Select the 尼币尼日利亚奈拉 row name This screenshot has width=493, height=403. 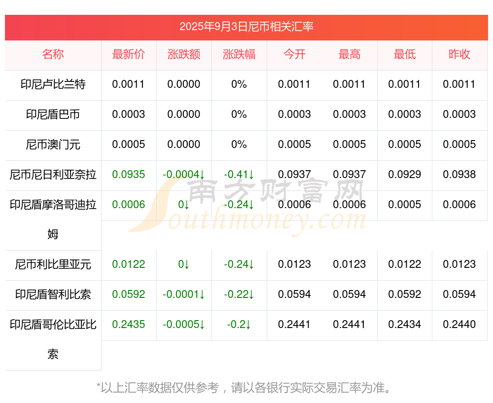click(x=53, y=174)
